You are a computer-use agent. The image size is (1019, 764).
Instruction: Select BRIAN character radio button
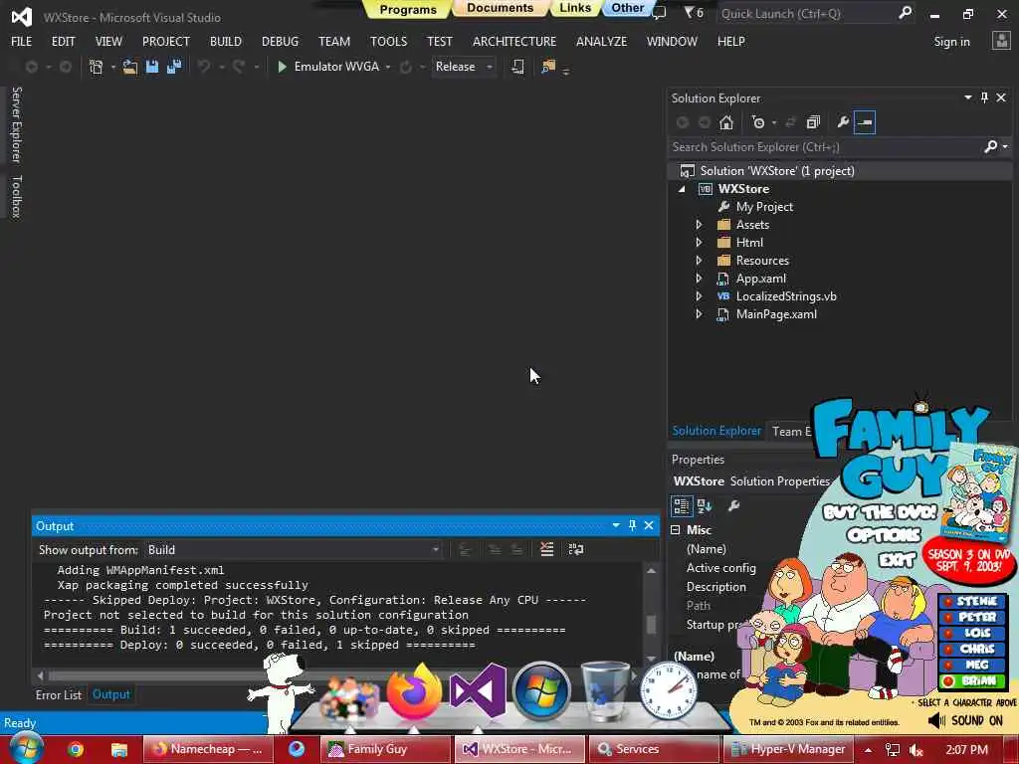(948, 680)
